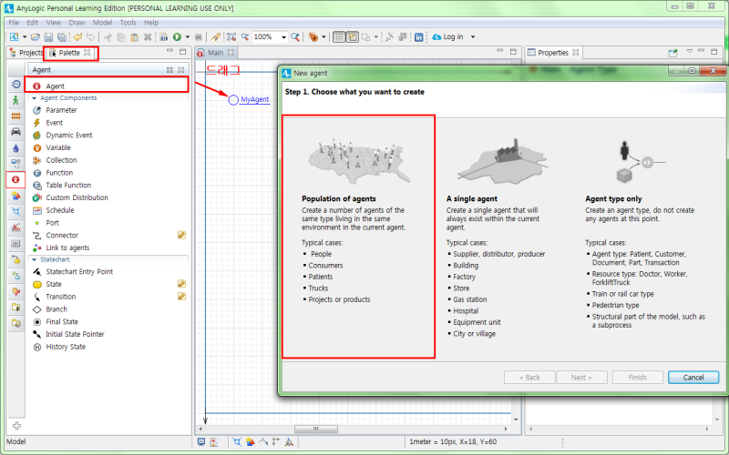Click the LinkedIn icon in toolbar
Screen dimensions: 729x455
(x=419, y=37)
